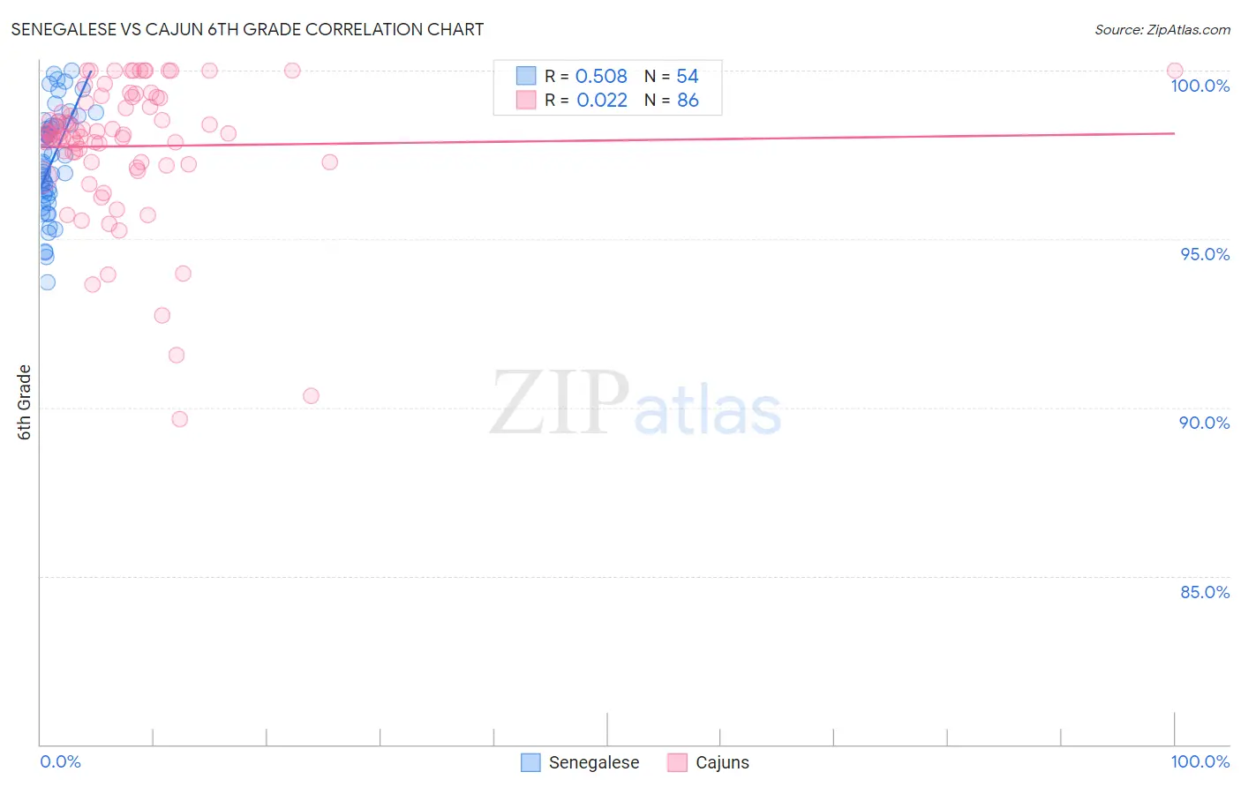This screenshot has width=1241, height=787.
Task: Click the 0.0% x-axis label
Action: pyautogui.click(x=60, y=761)
